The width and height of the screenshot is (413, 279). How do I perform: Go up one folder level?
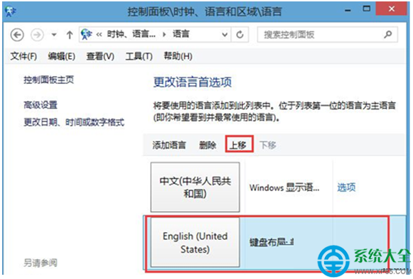(x=70, y=35)
